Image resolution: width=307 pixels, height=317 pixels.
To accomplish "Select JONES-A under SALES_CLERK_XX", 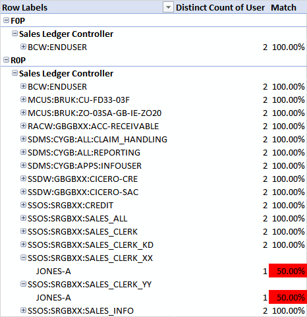I will click(53, 271).
